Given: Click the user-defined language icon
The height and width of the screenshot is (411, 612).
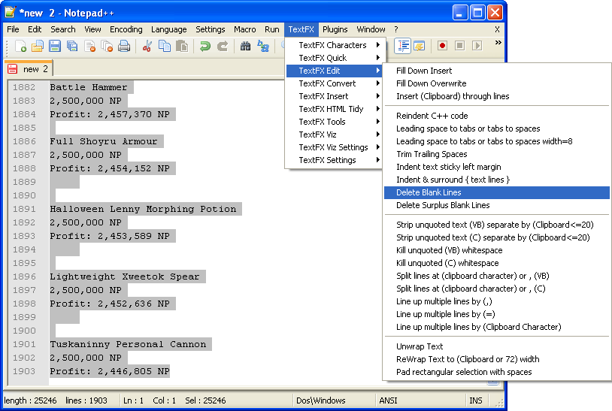Looking at the screenshot, I should tap(420, 46).
